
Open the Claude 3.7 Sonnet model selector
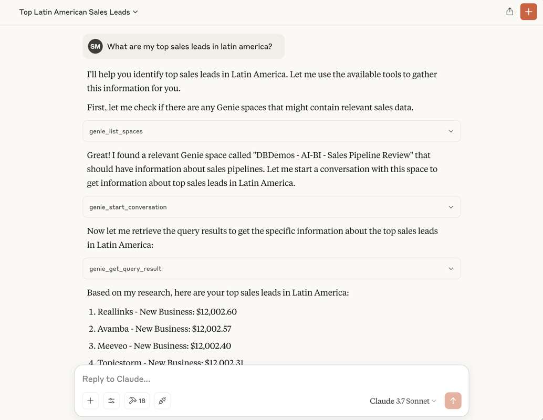pyautogui.click(x=403, y=401)
